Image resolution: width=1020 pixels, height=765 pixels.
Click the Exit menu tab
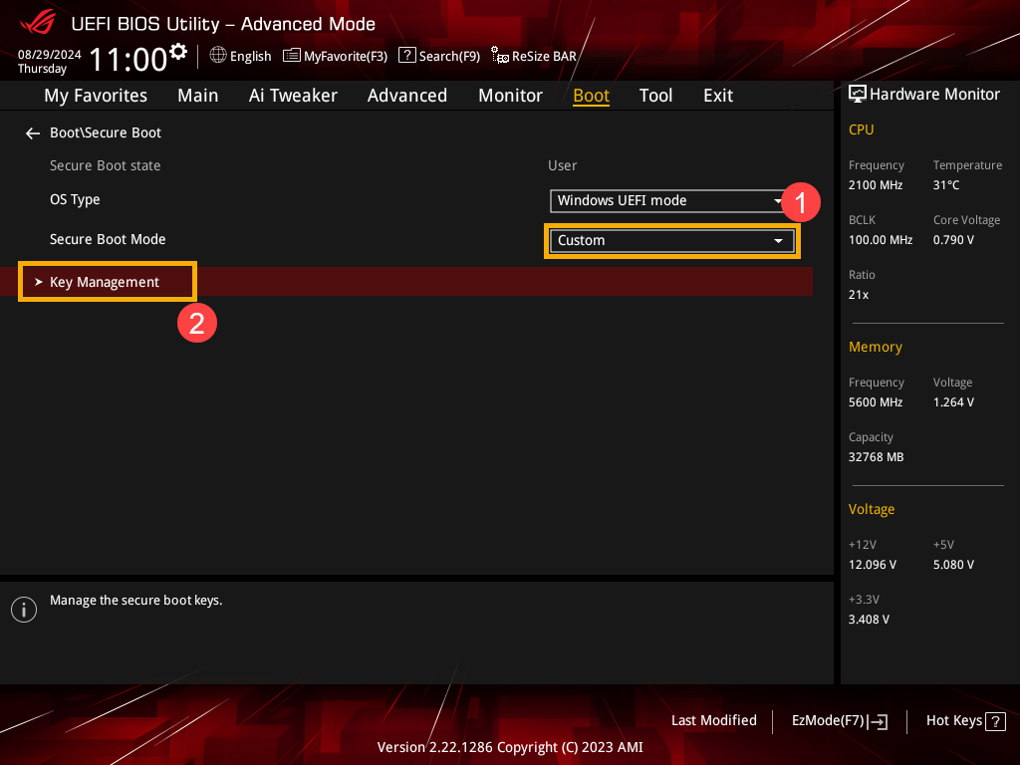tap(717, 96)
